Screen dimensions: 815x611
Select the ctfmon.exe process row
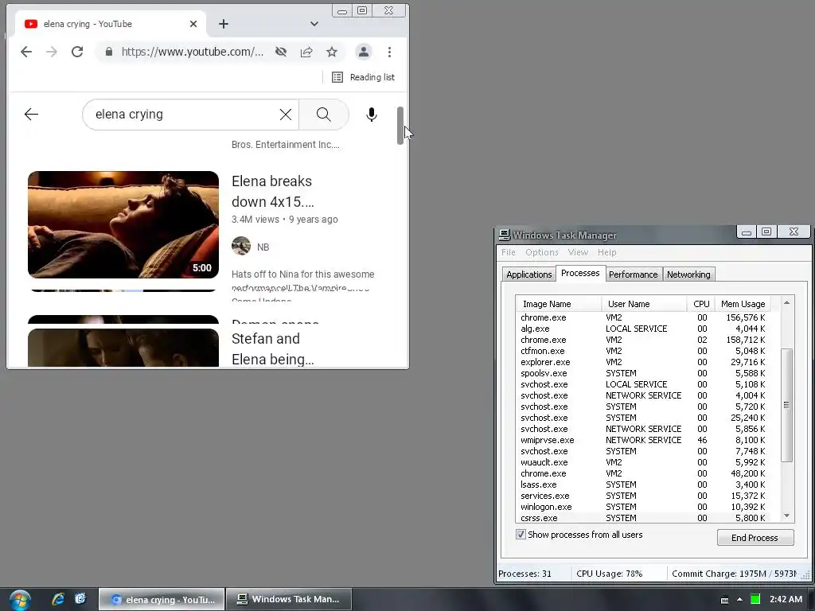pos(643,351)
